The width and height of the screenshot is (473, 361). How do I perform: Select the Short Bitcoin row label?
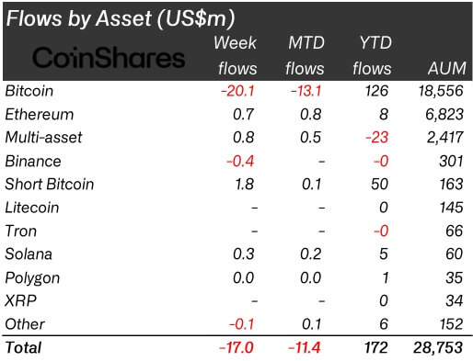point(50,185)
